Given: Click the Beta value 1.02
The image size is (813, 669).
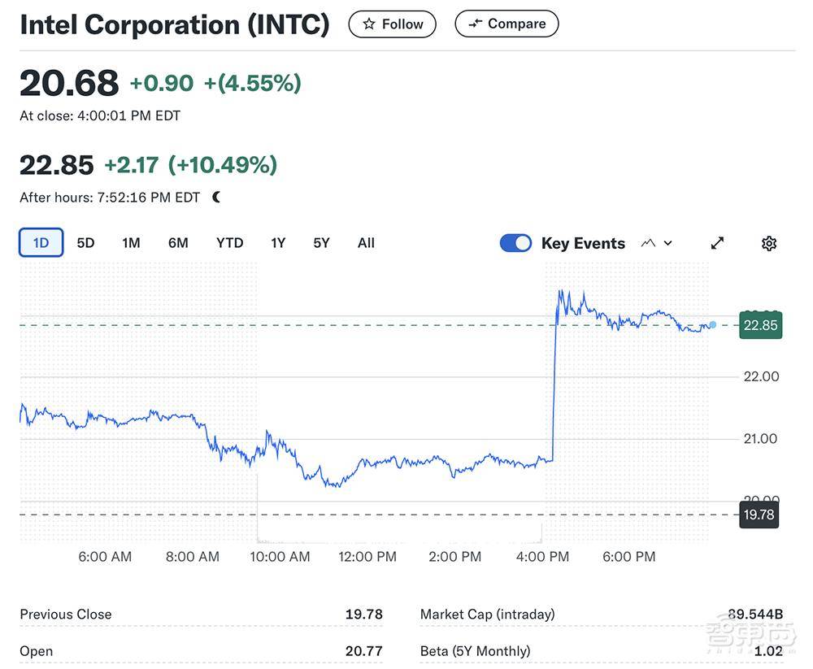Looking at the screenshot, I should [x=768, y=651].
